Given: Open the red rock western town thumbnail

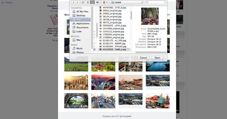Looking at the screenshot, I should coord(158,101).
